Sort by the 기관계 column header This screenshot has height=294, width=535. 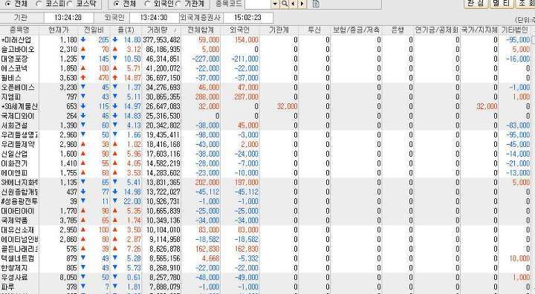(279, 30)
